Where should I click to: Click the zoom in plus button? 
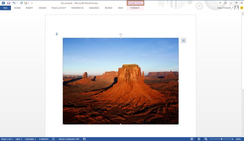[232, 139]
